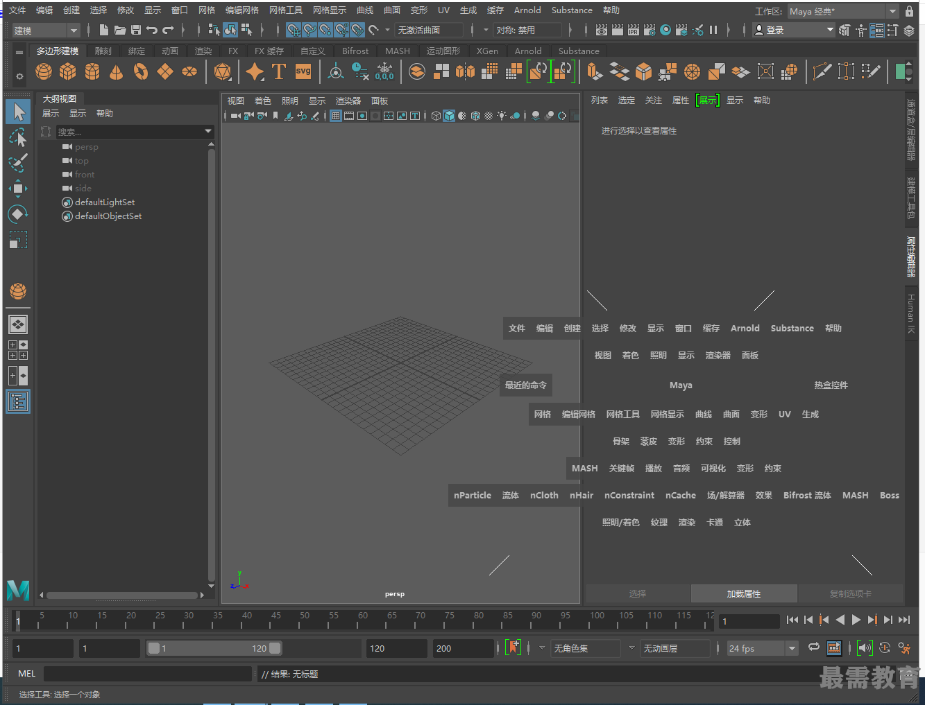Open the 建模 menu set dropdown
The width and height of the screenshot is (925, 705).
(x=46, y=31)
